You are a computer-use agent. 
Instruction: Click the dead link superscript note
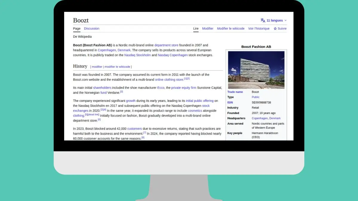tap(93, 115)
